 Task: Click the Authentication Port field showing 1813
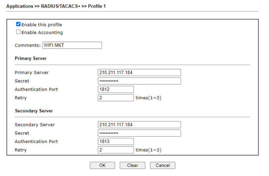point(116,142)
